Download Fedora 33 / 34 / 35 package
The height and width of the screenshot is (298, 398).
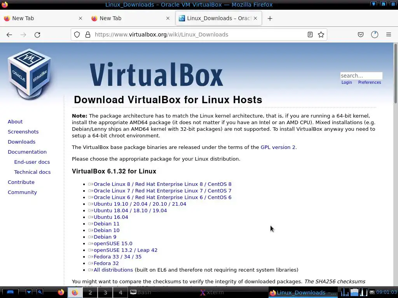(x=117, y=257)
